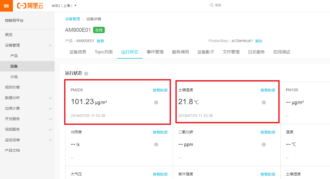Expand the 监控运维 sidebar section
The height and width of the screenshot is (179, 330).
click(x=50, y=140)
